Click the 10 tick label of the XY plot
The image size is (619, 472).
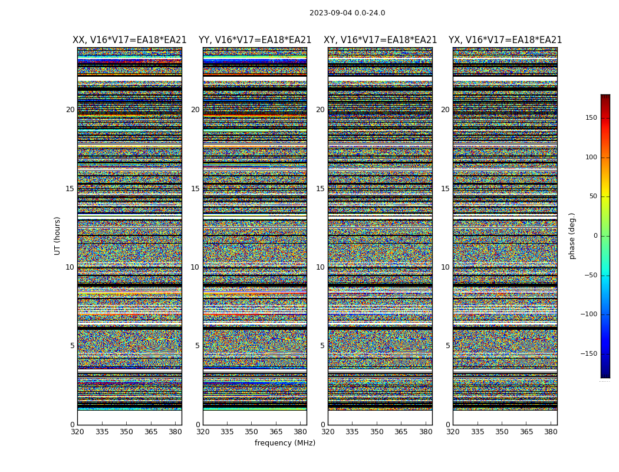(320, 267)
